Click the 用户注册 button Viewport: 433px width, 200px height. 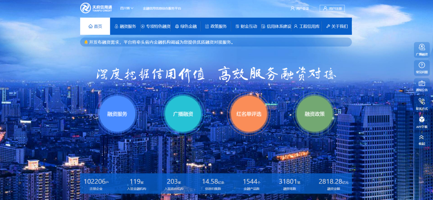pyautogui.click(x=332, y=8)
